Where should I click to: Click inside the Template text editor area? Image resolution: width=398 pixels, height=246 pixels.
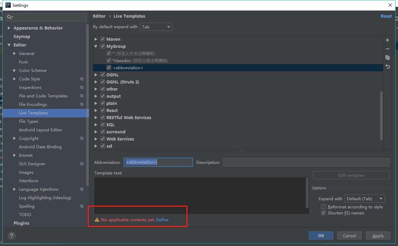click(x=200, y=195)
